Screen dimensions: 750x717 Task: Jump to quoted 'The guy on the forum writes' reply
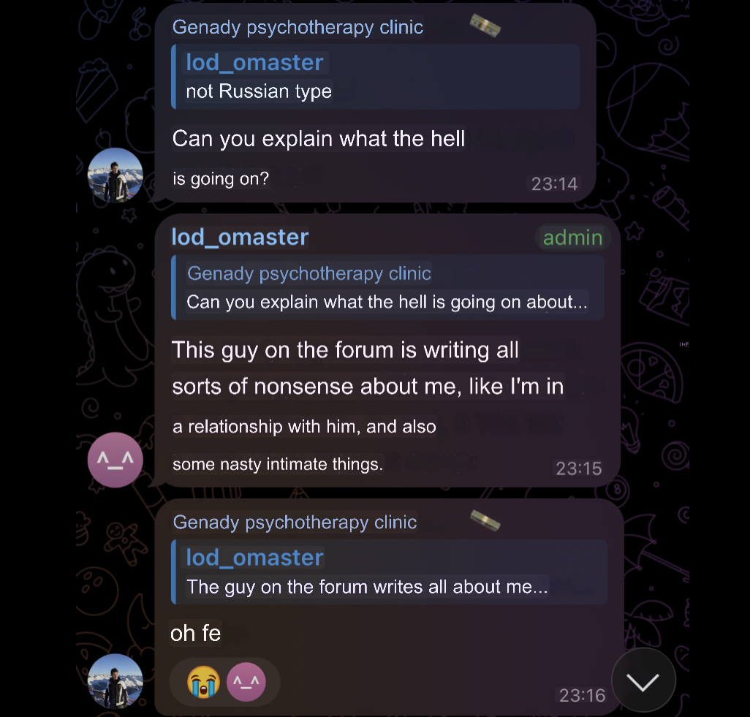tap(390, 572)
